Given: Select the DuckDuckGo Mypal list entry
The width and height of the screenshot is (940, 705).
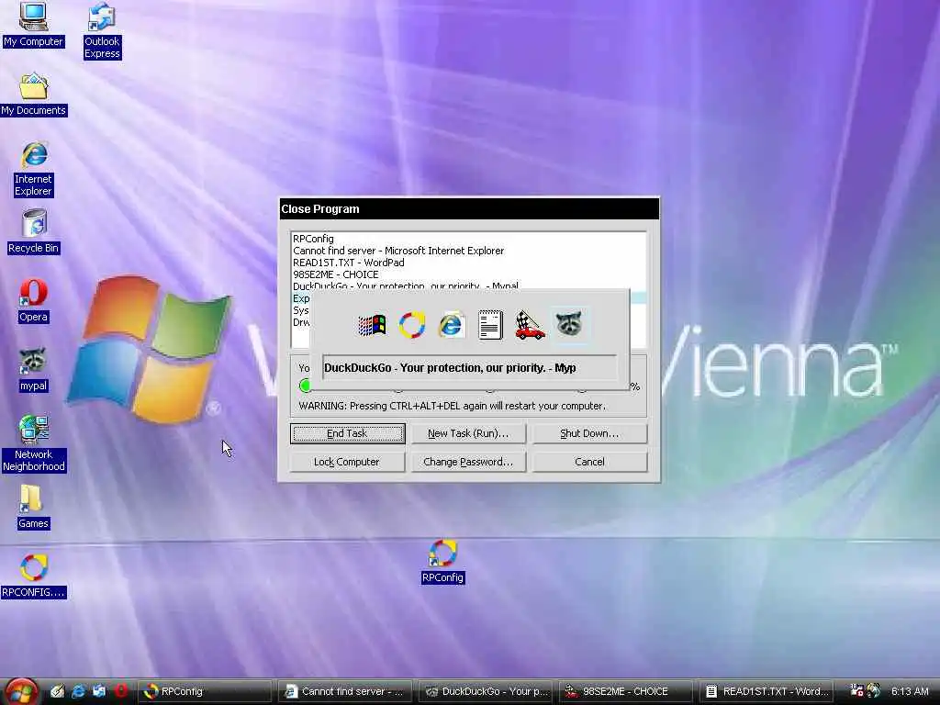Looking at the screenshot, I should [468, 285].
